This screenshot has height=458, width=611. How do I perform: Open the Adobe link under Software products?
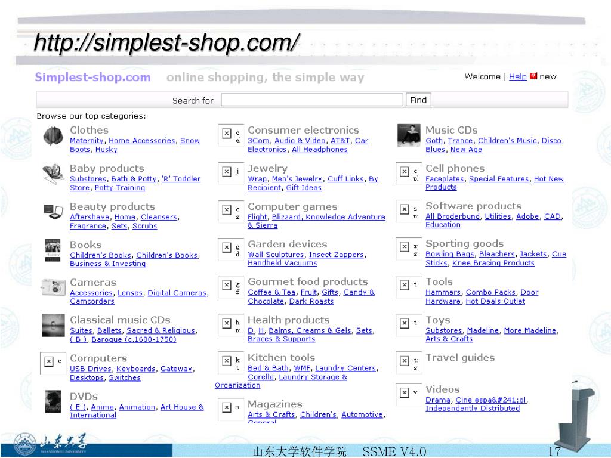click(x=527, y=216)
